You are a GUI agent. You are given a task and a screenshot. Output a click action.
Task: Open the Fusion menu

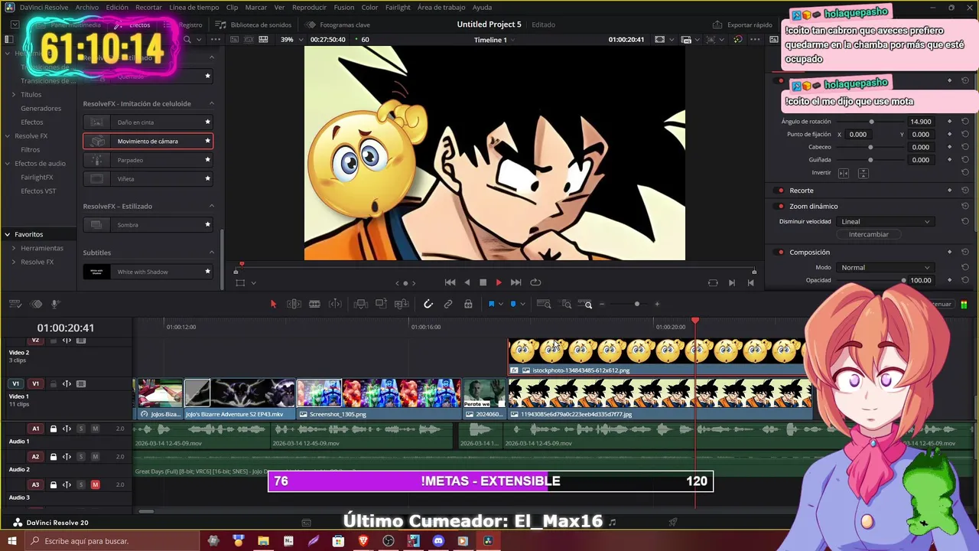(x=343, y=7)
